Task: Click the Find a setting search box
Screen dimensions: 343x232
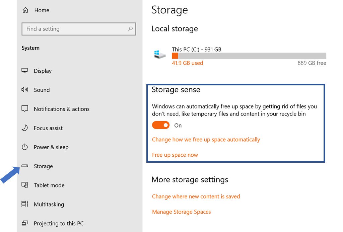Action: click(74, 29)
